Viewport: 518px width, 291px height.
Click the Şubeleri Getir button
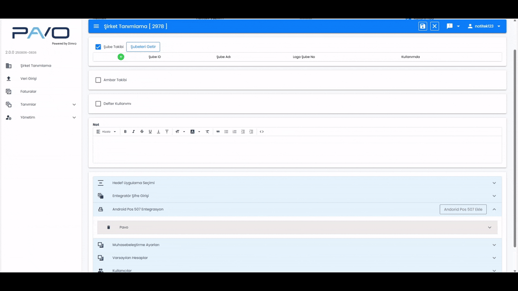(x=143, y=47)
